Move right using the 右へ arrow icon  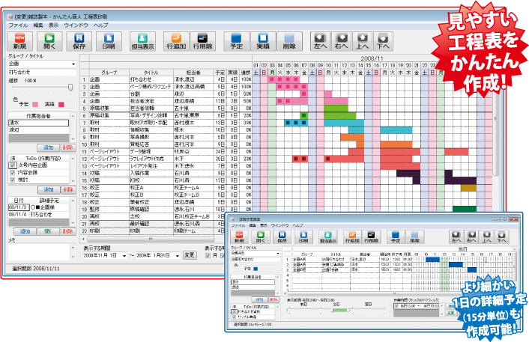(341, 40)
